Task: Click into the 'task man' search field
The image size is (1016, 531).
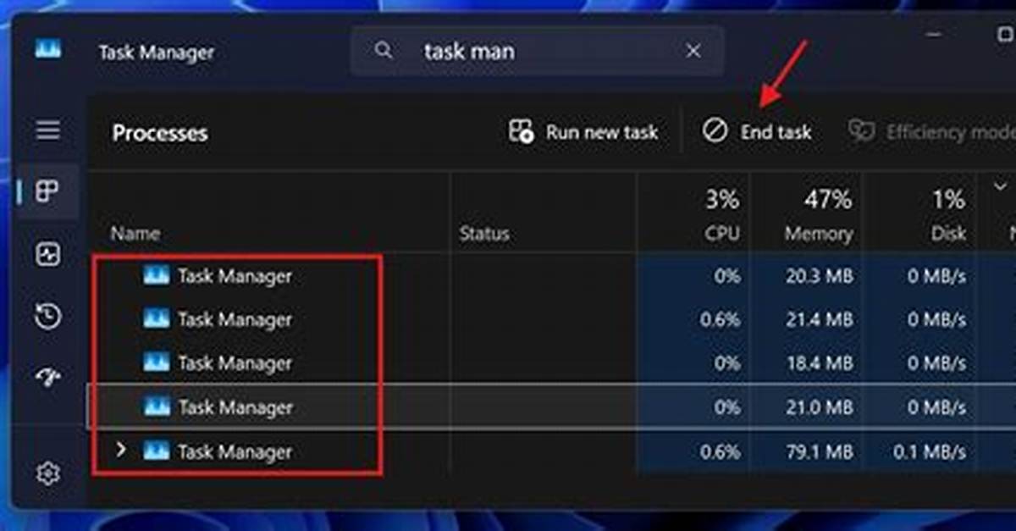Action: [x=538, y=51]
